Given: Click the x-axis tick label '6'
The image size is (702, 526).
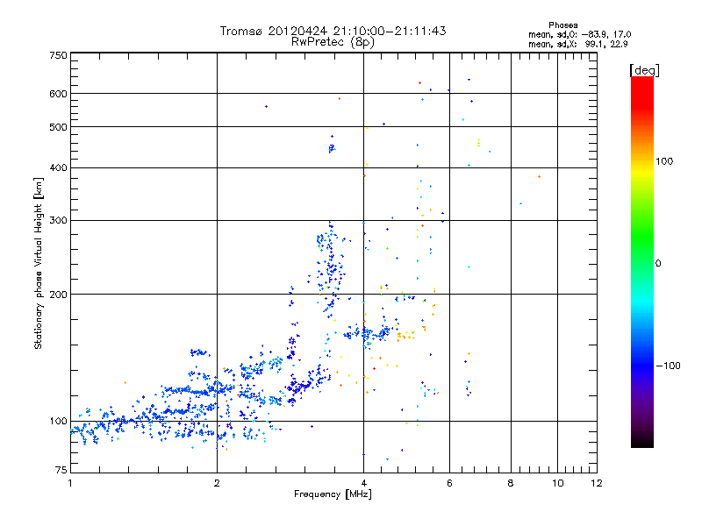Looking at the screenshot, I should (449, 483).
